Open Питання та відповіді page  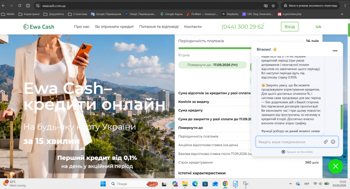[x=159, y=26]
